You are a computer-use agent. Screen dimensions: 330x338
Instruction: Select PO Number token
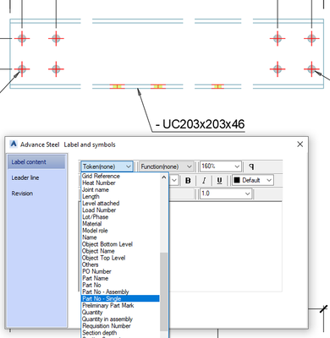tap(120, 271)
